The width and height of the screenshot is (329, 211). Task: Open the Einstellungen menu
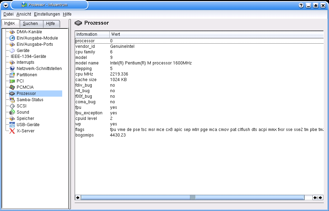point(47,14)
